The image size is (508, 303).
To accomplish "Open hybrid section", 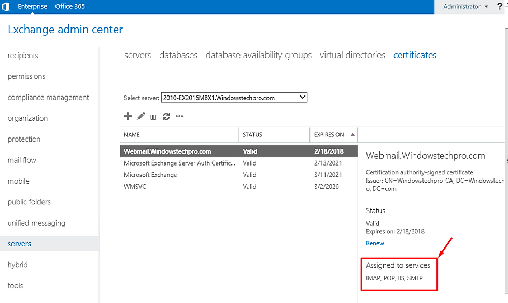I will click(18, 265).
